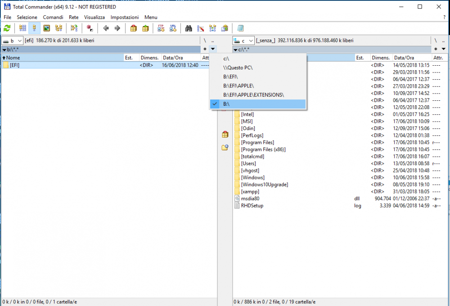The height and width of the screenshot is (306, 450).
Task: Click the multi-rename tool icon
Action: pyautogui.click(x=200, y=28)
